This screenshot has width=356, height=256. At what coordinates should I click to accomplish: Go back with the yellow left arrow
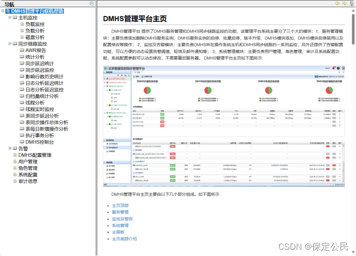[337, 3]
